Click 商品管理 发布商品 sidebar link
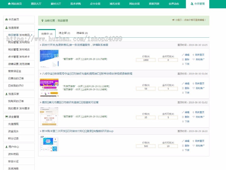226x170 pixels. [19, 35]
